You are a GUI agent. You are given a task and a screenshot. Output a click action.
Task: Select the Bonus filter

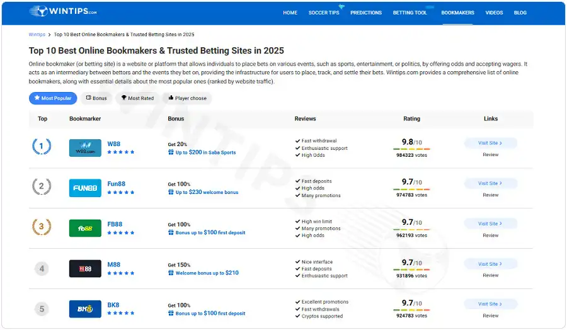coord(96,98)
